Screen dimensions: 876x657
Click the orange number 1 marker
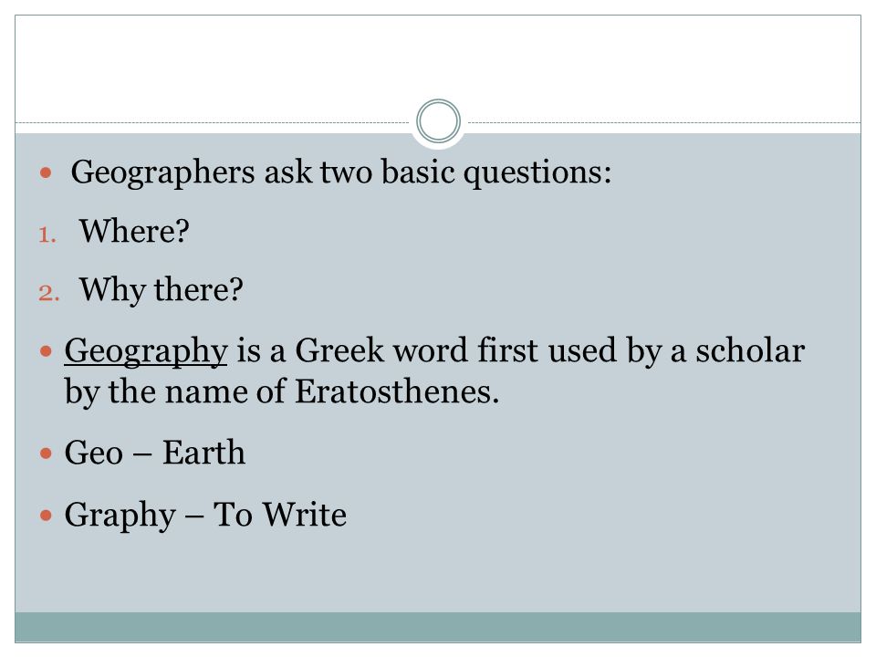click(x=47, y=235)
